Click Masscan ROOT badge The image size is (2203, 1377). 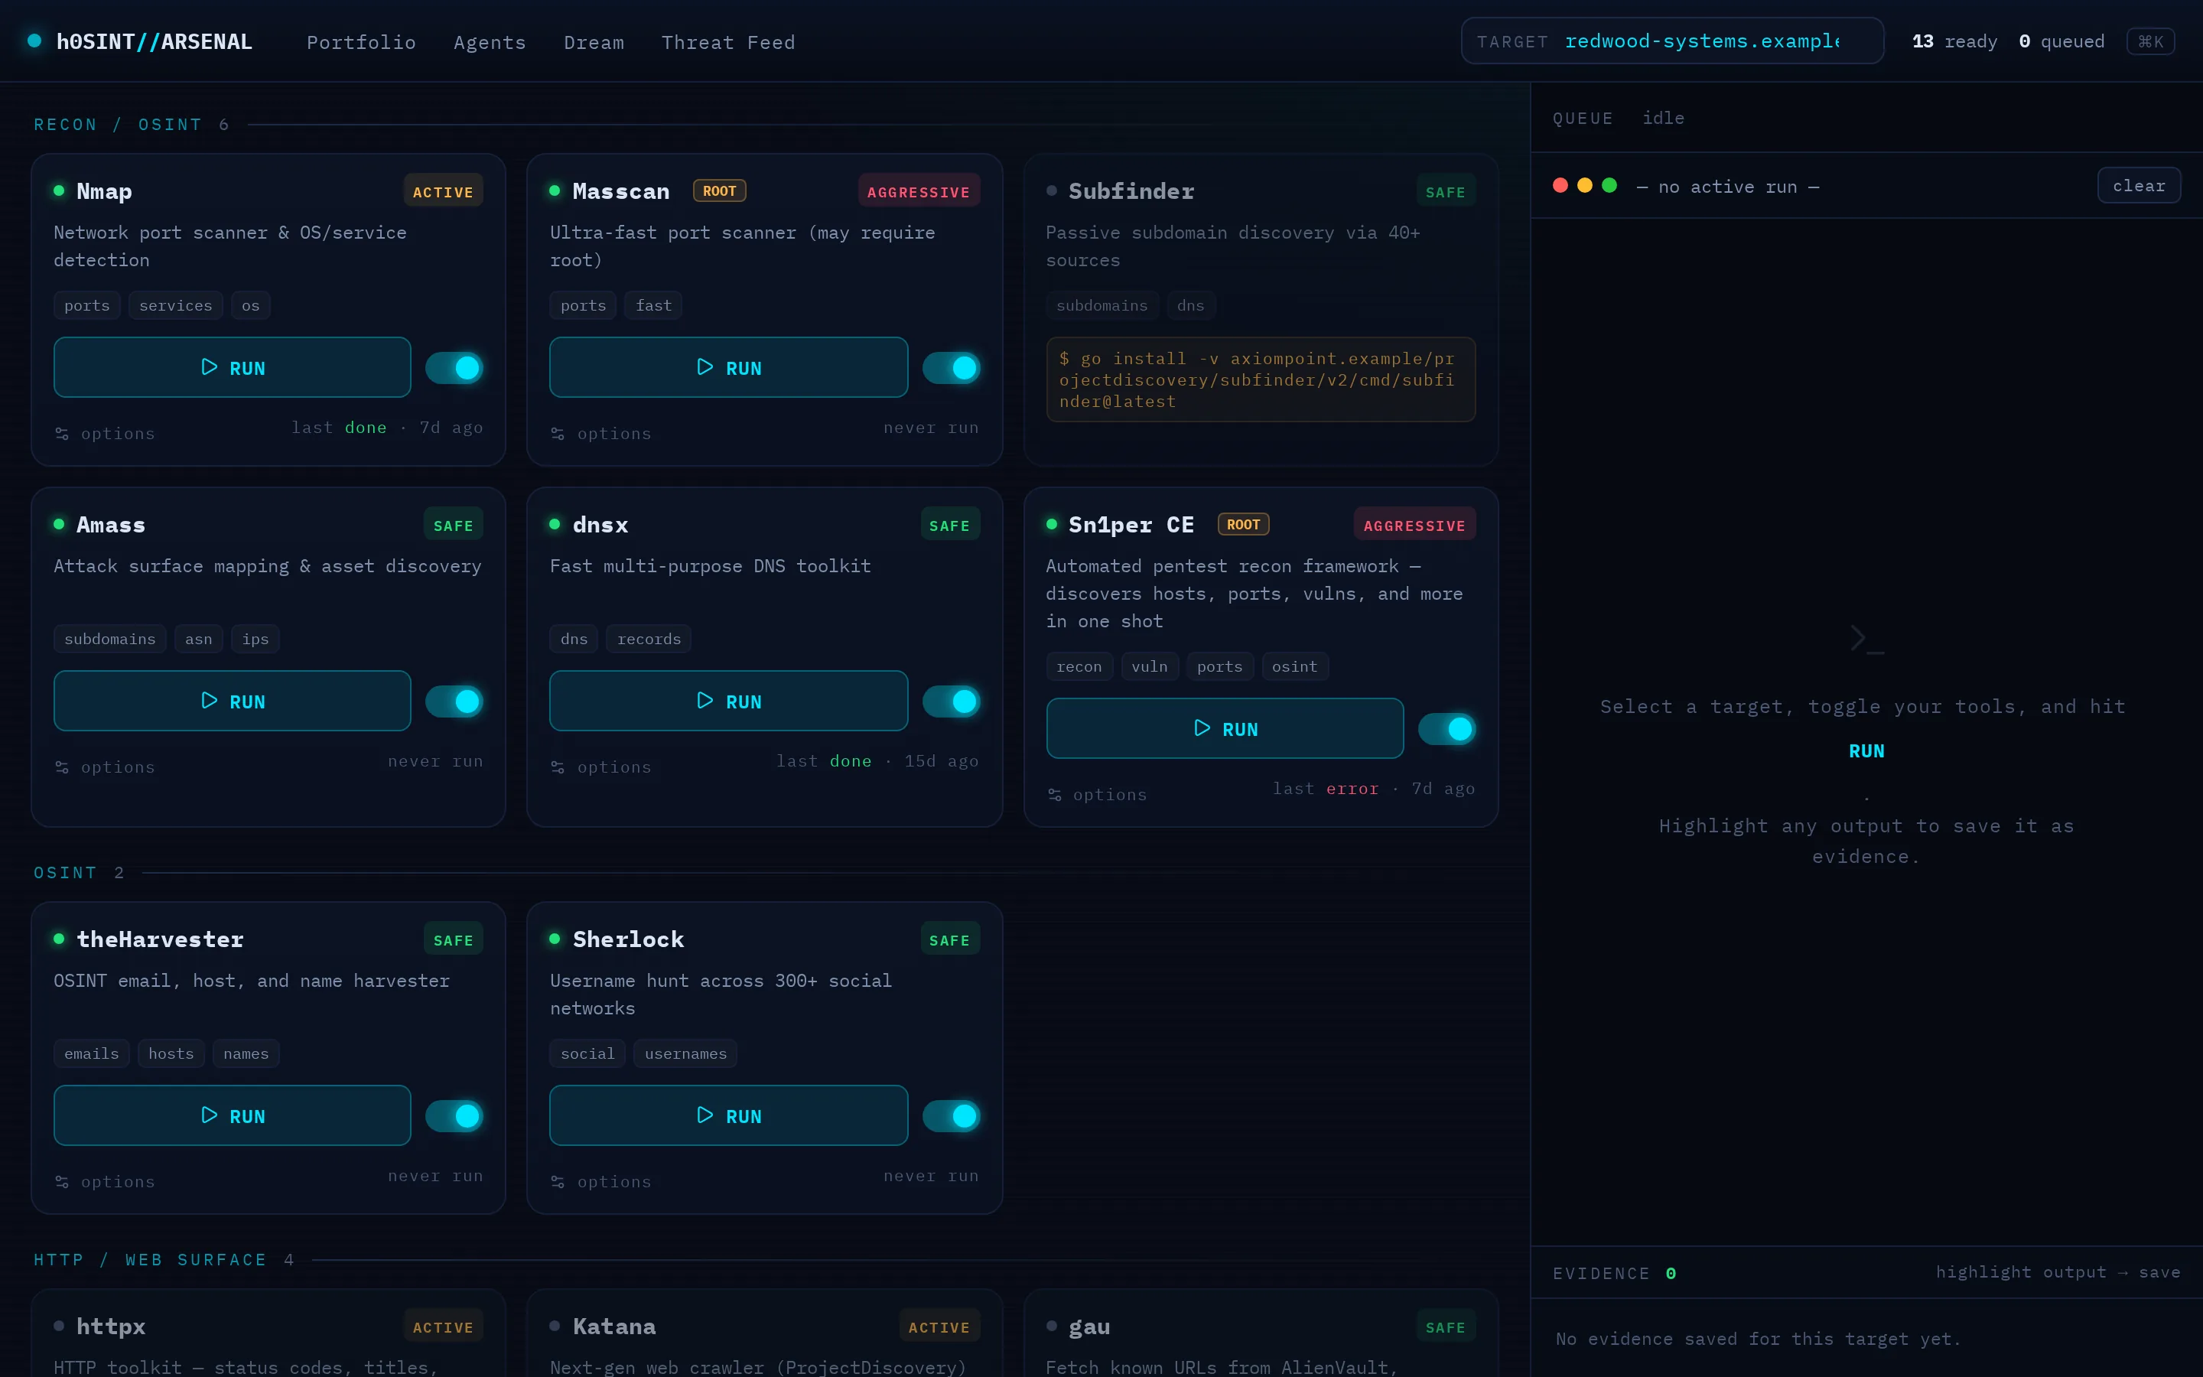coord(719,190)
